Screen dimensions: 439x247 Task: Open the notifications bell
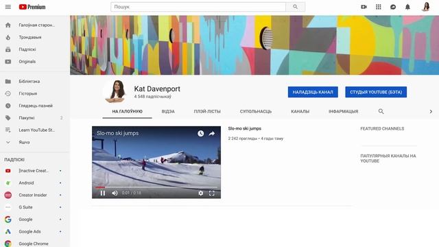(x=407, y=7)
